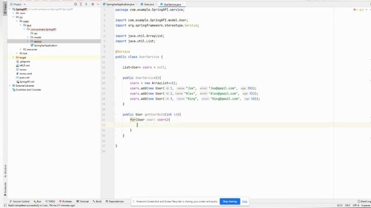Click the errors and warnings inspection widget

tap(359, 10)
